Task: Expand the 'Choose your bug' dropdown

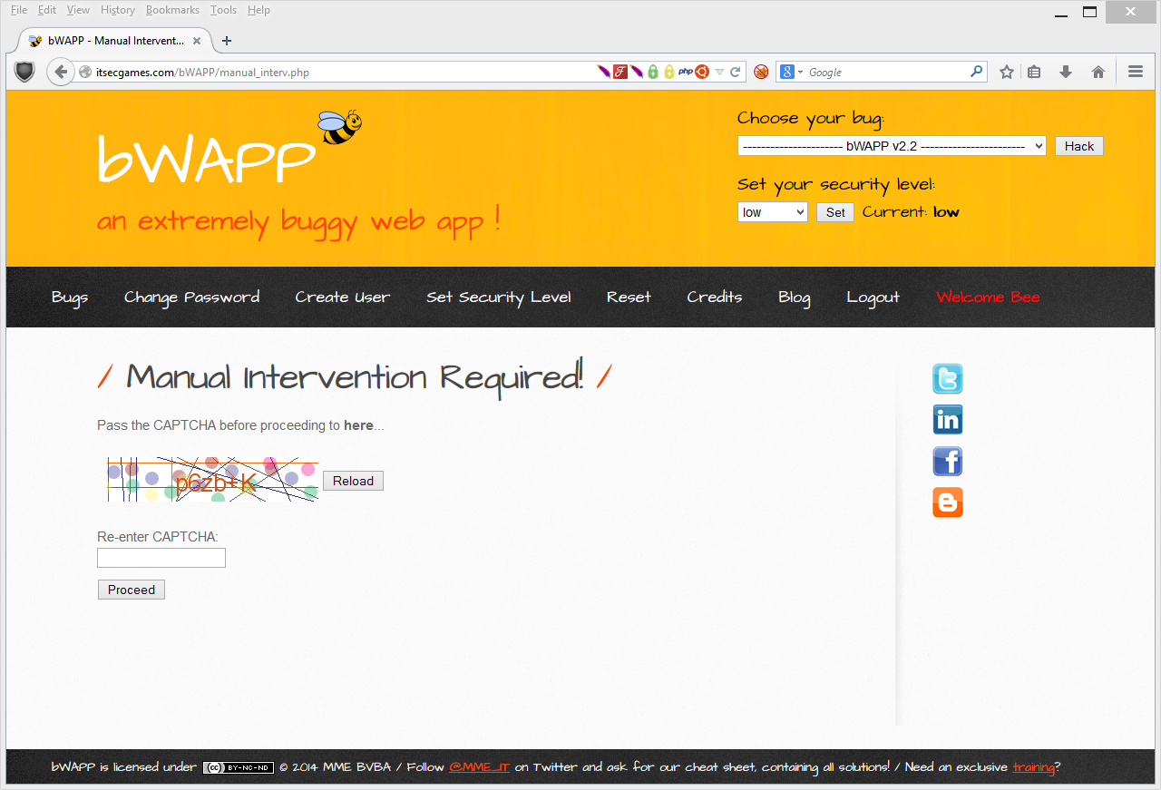Action: (x=891, y=146)
